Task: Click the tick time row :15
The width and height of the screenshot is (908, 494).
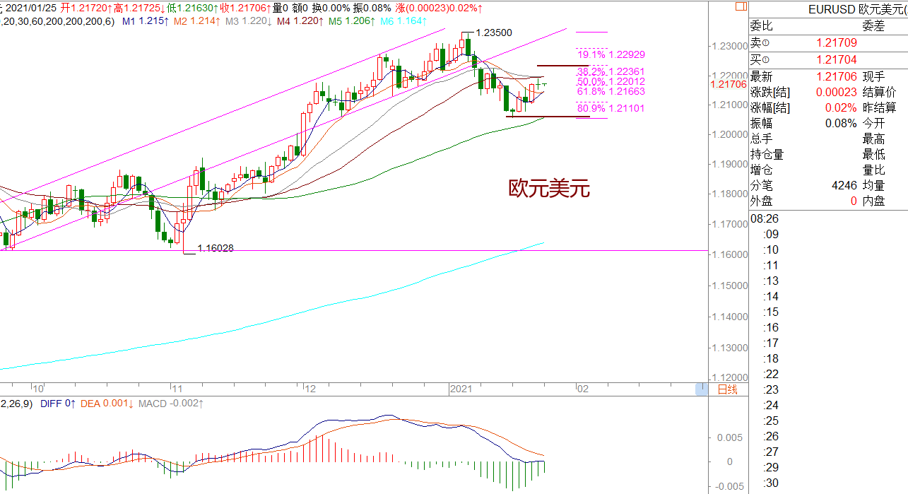Action: [x=771, y=312]
